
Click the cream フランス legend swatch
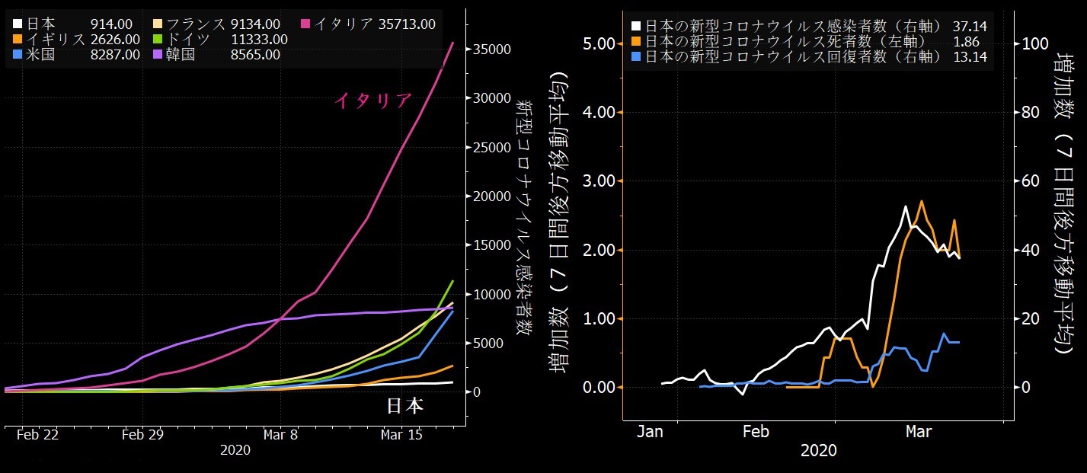coord(157,24)
